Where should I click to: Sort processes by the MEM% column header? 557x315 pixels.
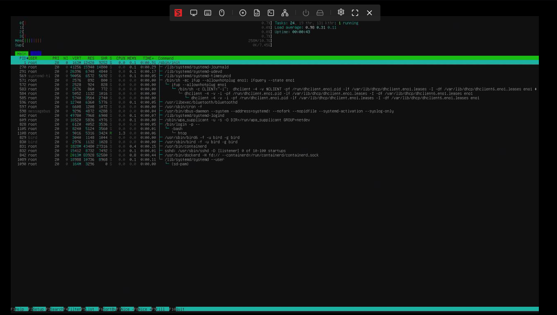pos(132,58)
